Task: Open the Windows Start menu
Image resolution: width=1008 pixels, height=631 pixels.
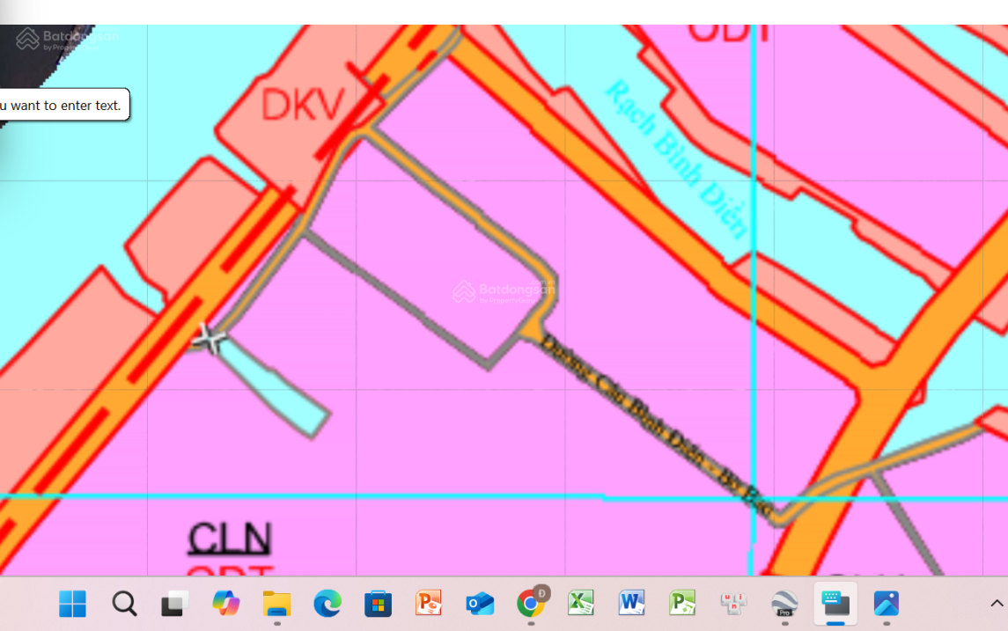Action: 72,604
